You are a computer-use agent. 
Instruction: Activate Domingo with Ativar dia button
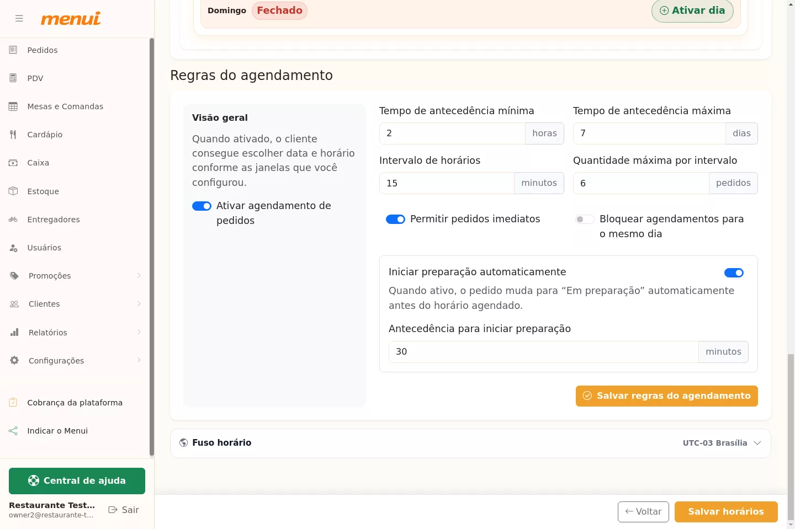tap(692, 10)
